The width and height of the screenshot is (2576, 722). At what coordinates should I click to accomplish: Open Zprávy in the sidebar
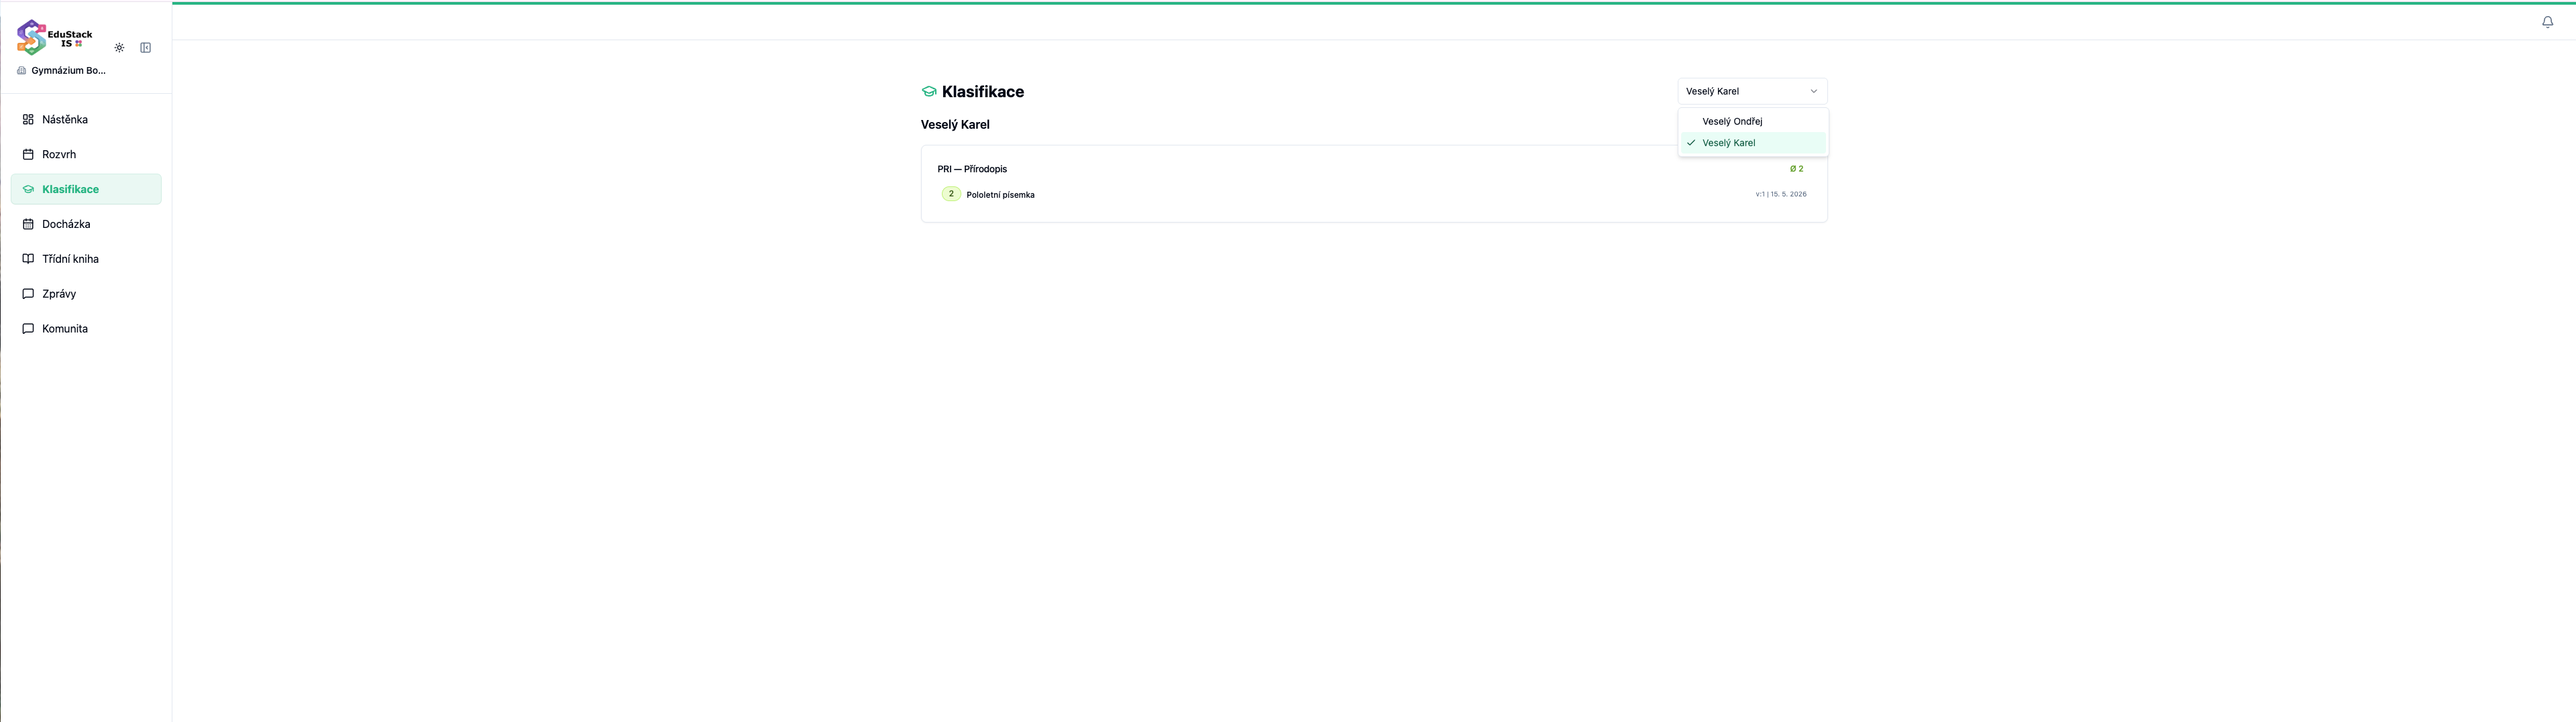point(86,294)
